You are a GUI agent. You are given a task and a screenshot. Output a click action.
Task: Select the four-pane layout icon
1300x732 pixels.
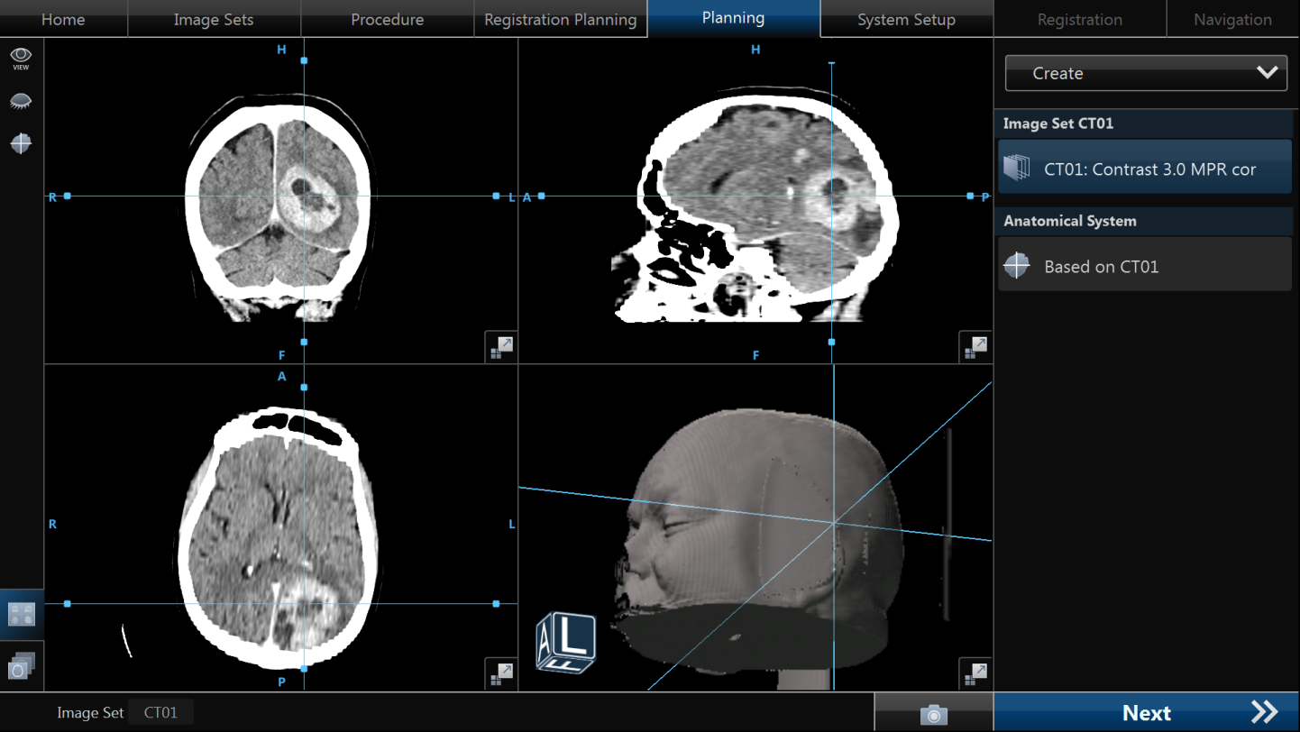click(21, 615)
